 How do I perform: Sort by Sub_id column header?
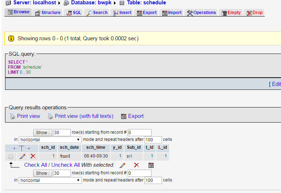tap(134, 147)
